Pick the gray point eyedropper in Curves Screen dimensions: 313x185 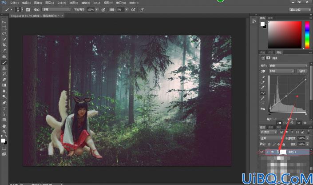(x=263, y=82)
